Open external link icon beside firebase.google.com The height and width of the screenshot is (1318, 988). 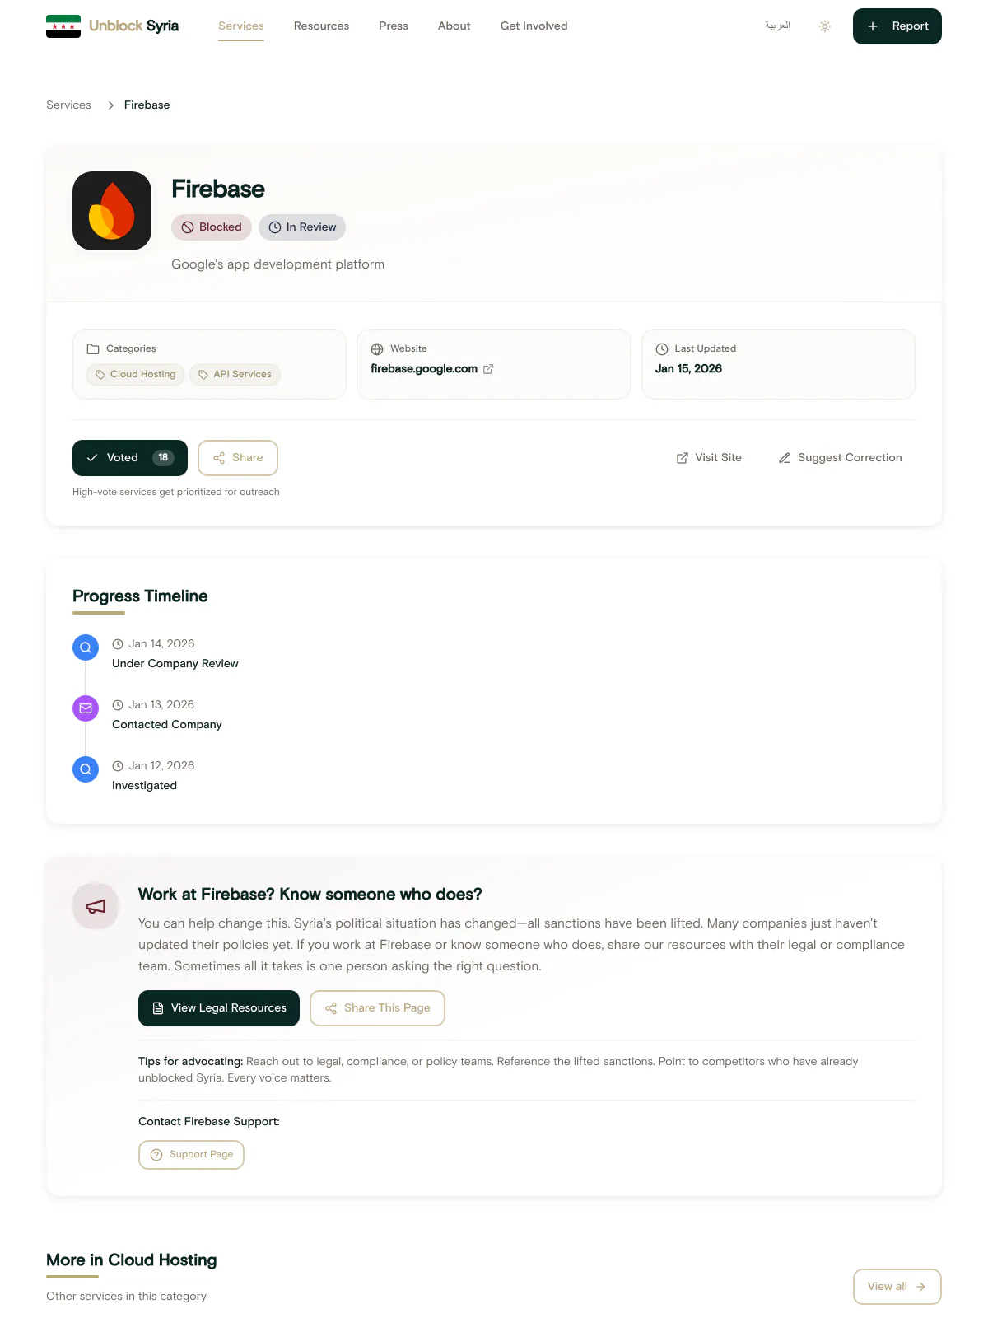[488, 369]
